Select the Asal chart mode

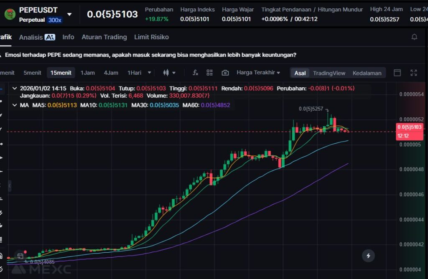pos(300,73)
